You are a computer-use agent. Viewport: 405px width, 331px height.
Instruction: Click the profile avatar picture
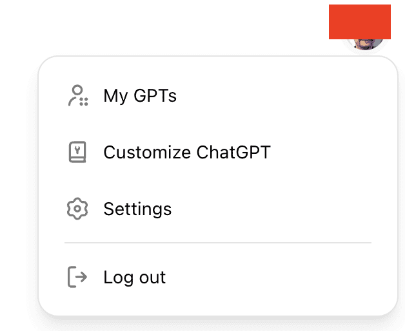pyautogui.click(x=365, y=44)
